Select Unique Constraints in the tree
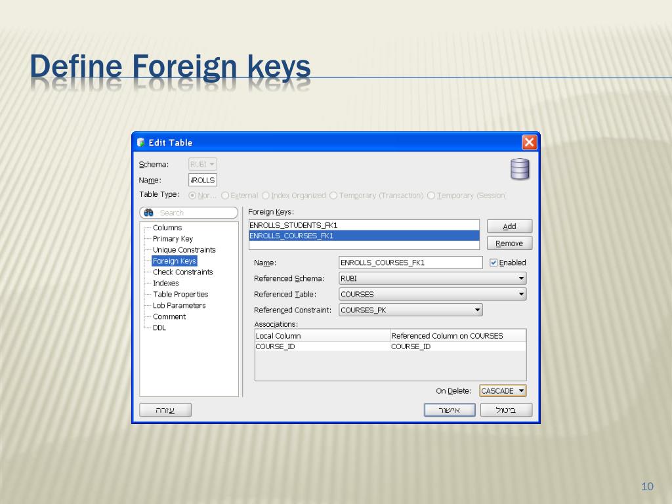672x504 pixels. point(184,250)
